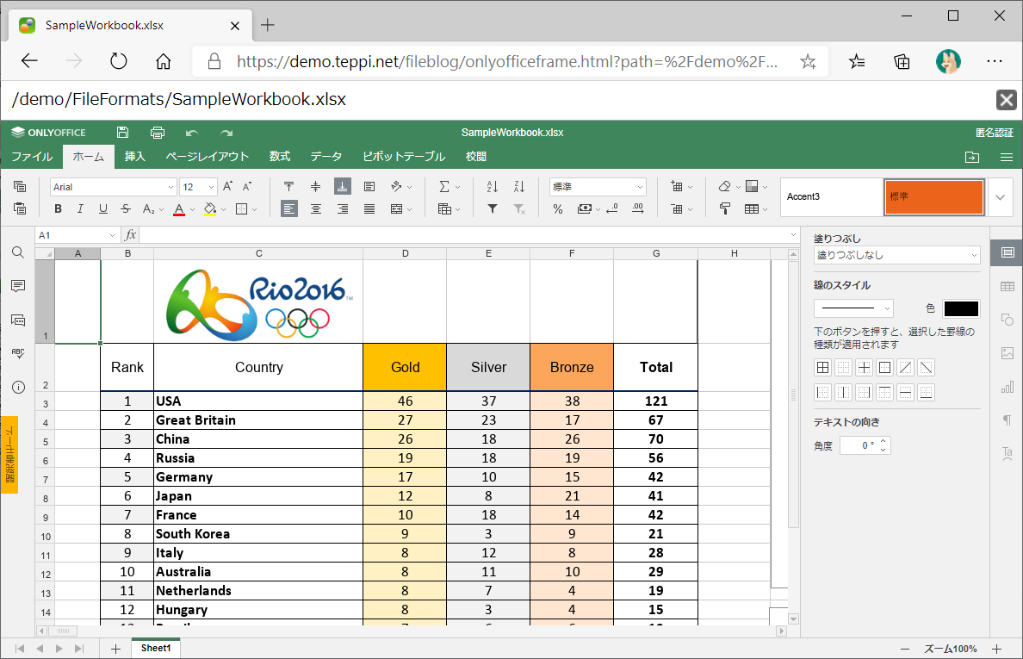Toggle bold formatting
The width and height of the screenshot is (1023, 659).
point(58,208)
